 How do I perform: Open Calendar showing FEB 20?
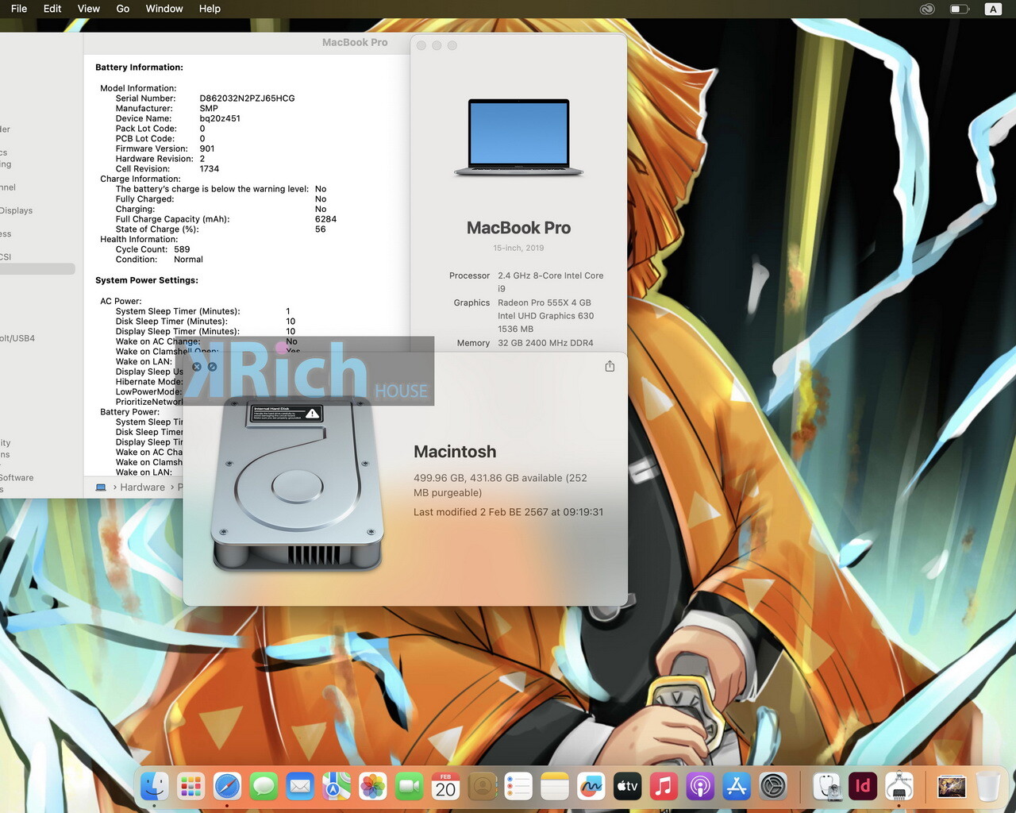point(446,786)
